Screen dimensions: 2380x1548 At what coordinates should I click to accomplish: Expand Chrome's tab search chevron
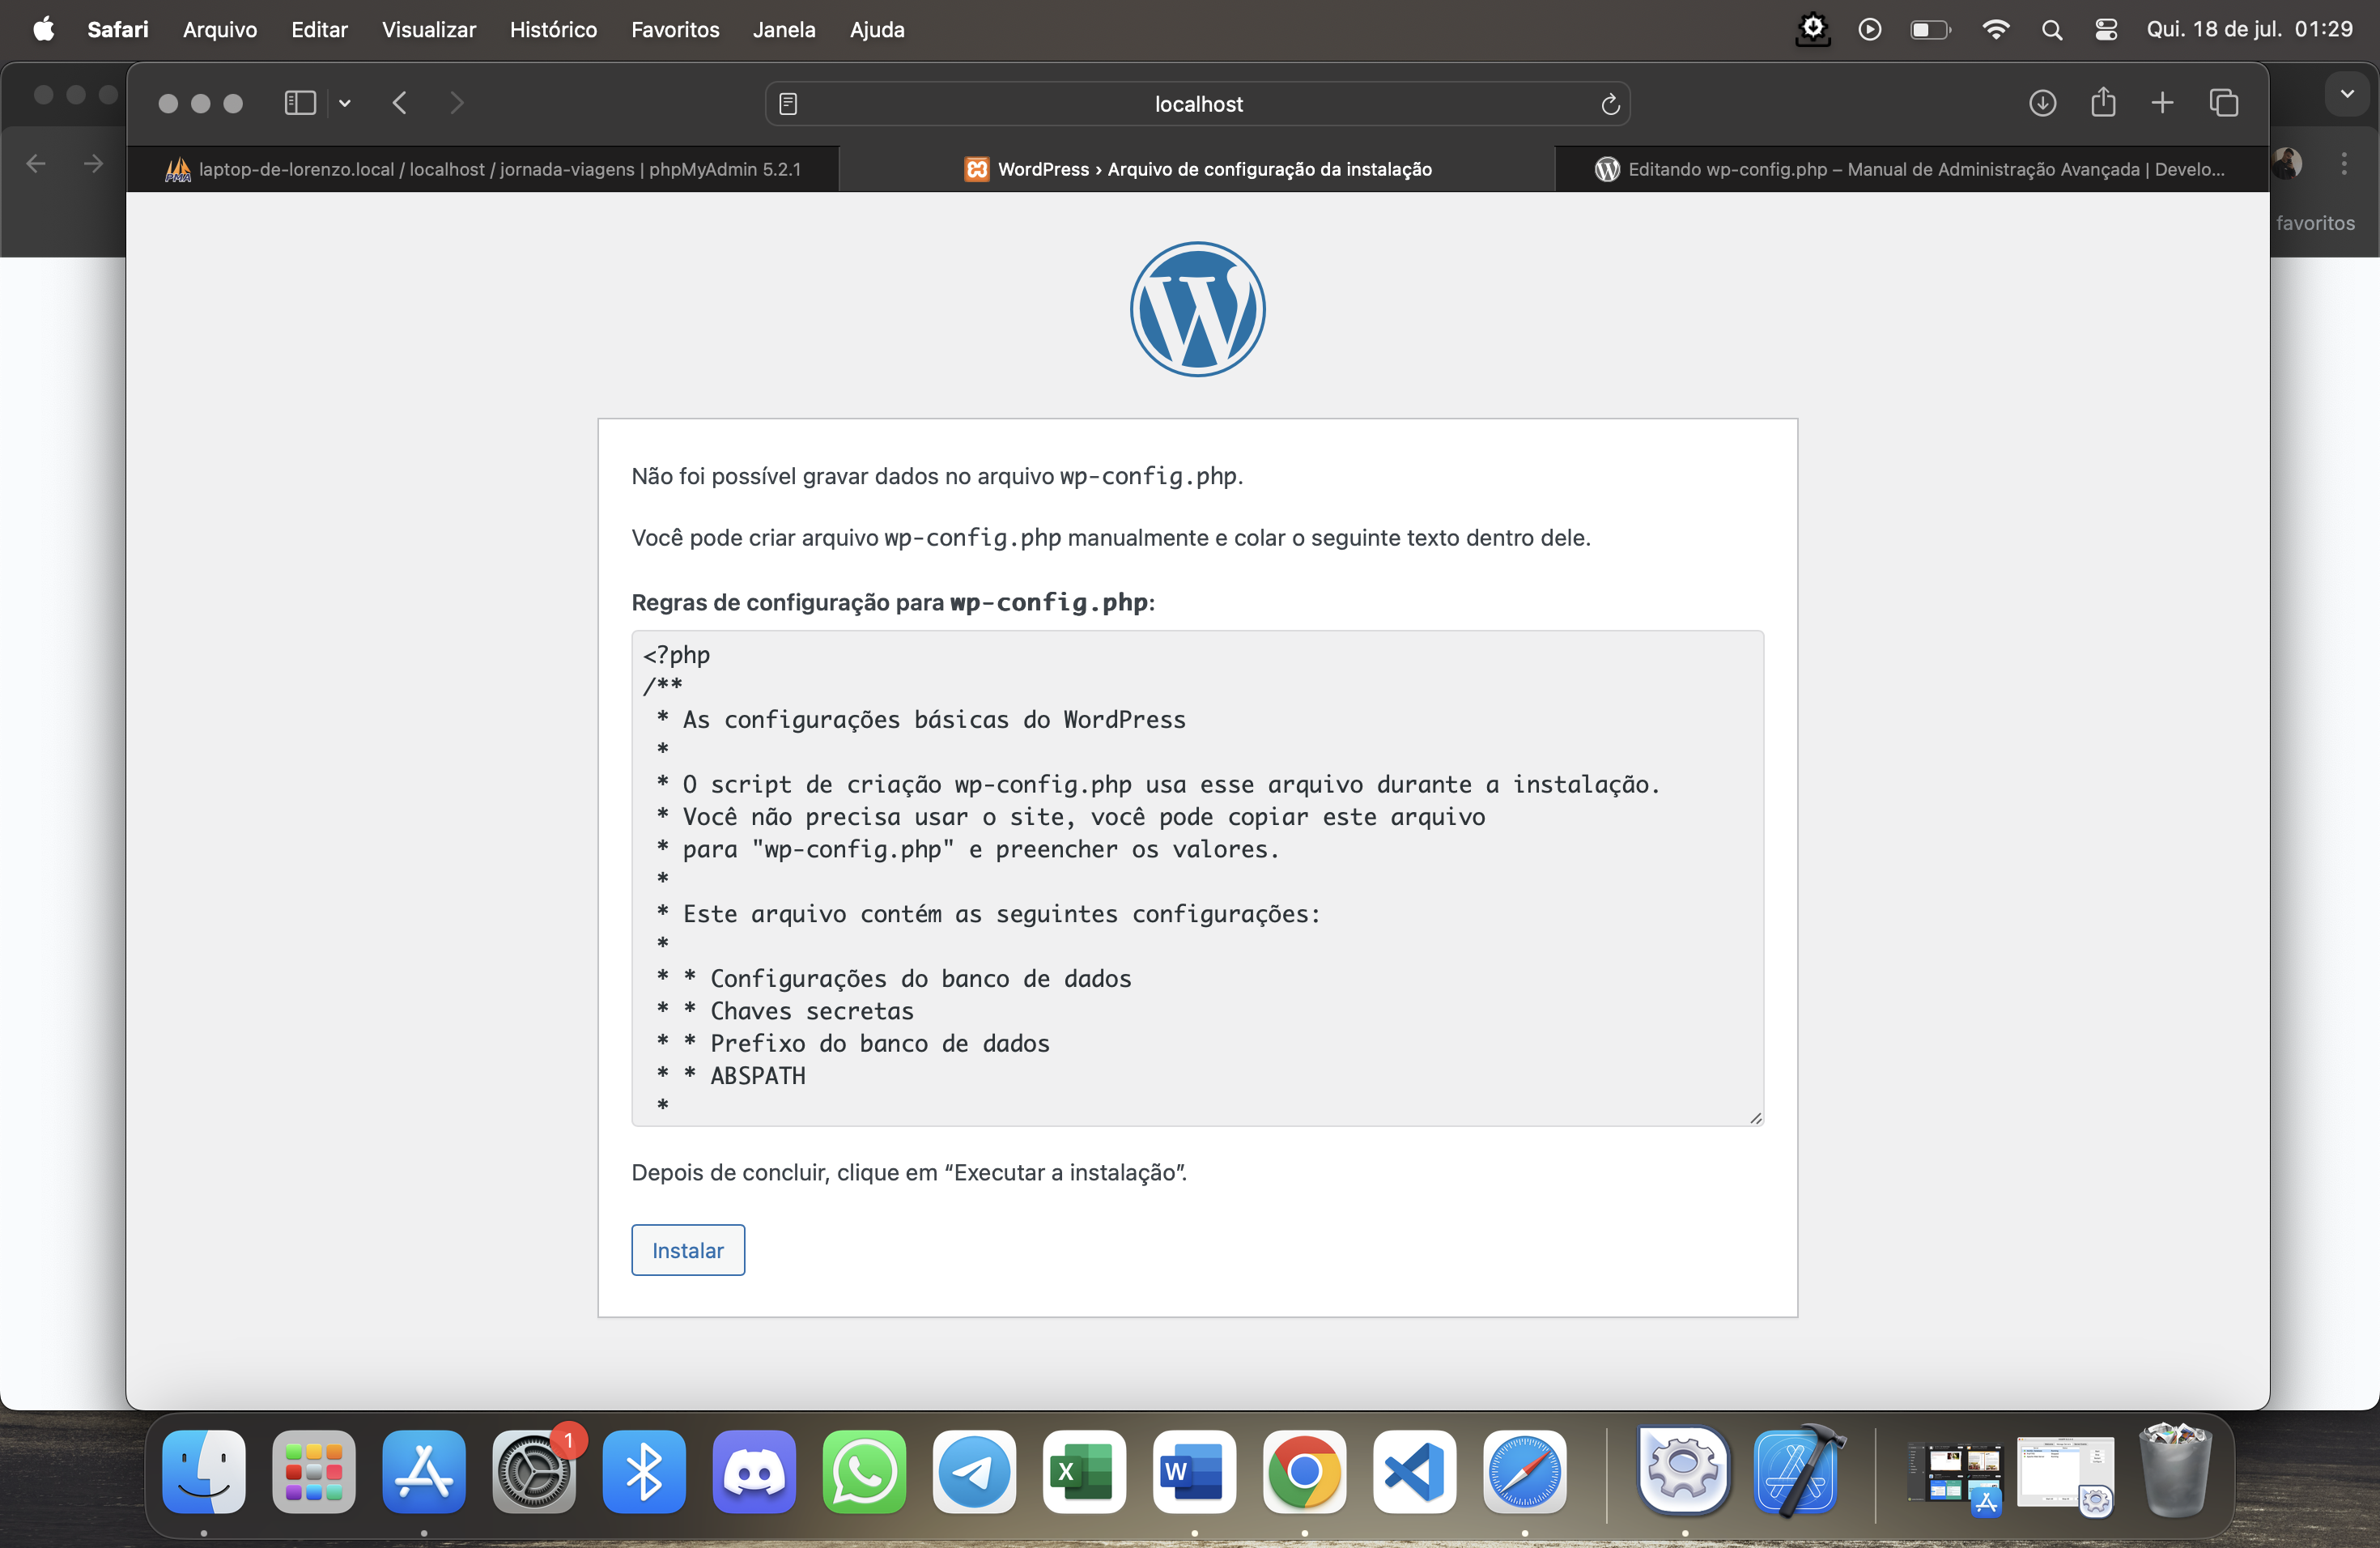click(x=2346, y=94)
